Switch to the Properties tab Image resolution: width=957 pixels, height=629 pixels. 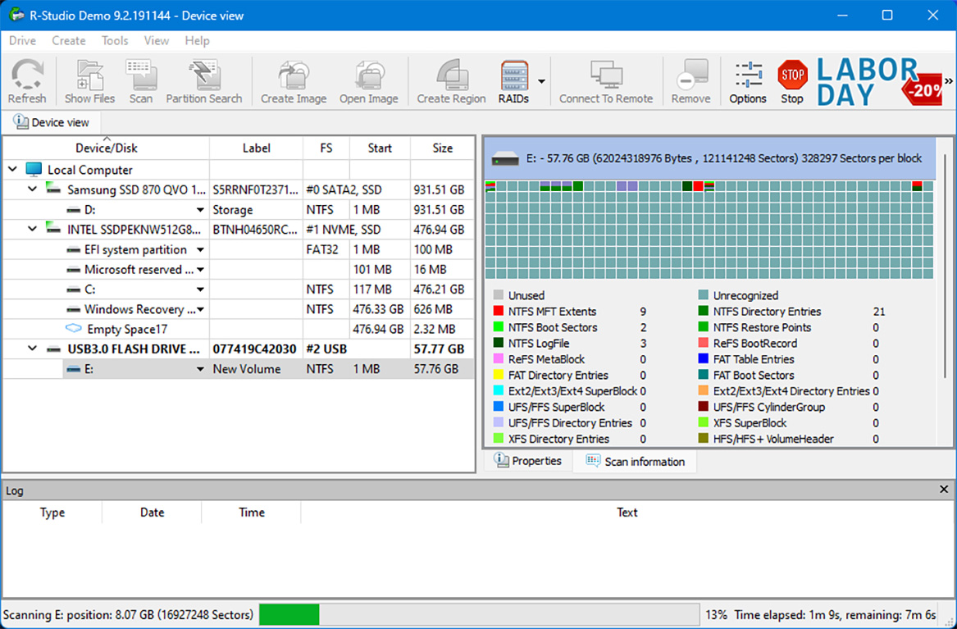click(528, 461)
